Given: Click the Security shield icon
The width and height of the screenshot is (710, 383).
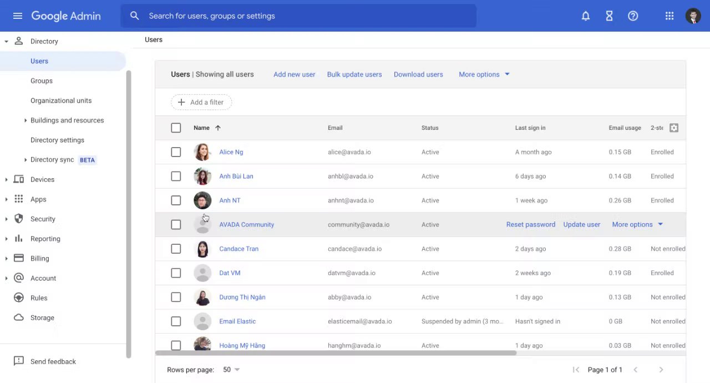Looking at the screenshot, I should pyautogui.click(x=19, y=219).
